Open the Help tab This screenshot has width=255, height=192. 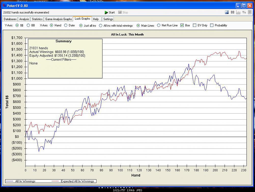96,19
